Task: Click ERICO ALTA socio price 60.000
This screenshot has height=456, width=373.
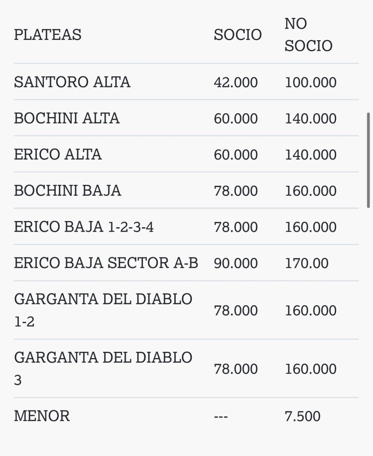Action: pyautogui.click(x=236, y=155)
